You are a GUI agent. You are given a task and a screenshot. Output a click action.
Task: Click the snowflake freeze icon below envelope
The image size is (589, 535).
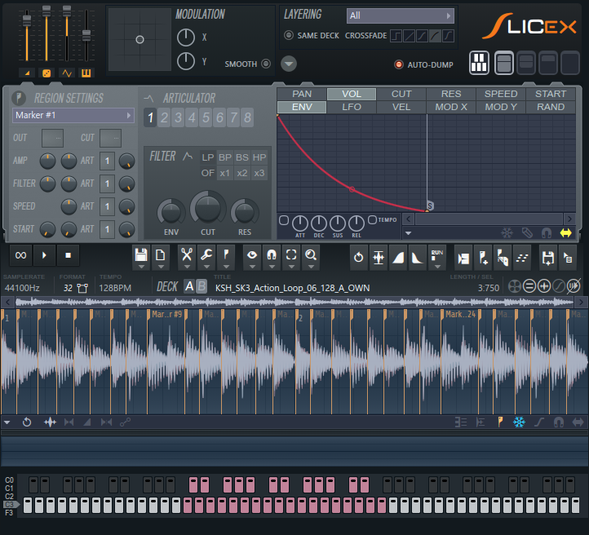507,232
